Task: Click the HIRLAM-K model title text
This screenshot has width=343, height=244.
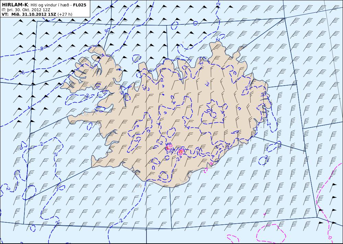Action: [15, 5]
